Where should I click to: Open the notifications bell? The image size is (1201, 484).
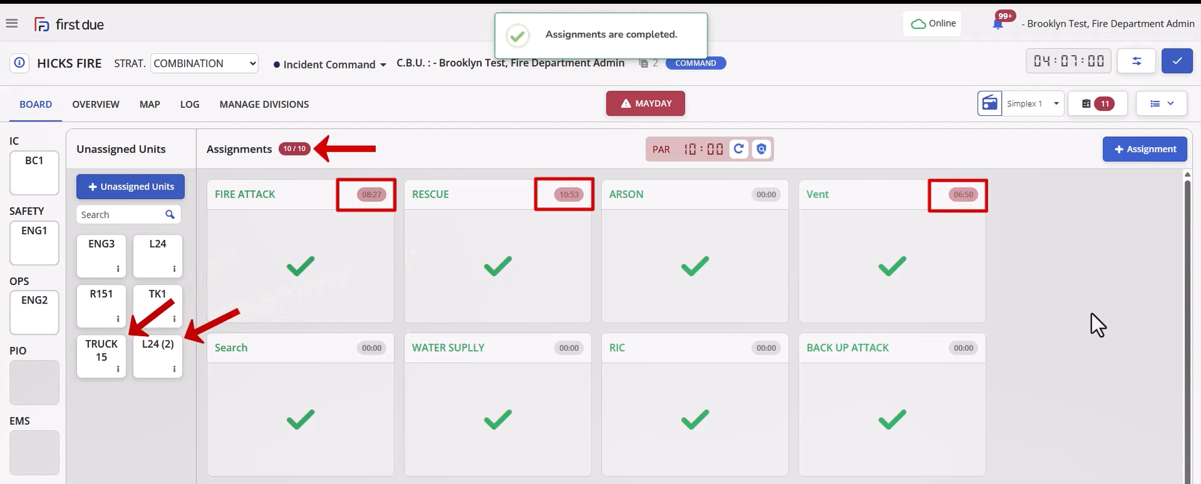point(998,25)
